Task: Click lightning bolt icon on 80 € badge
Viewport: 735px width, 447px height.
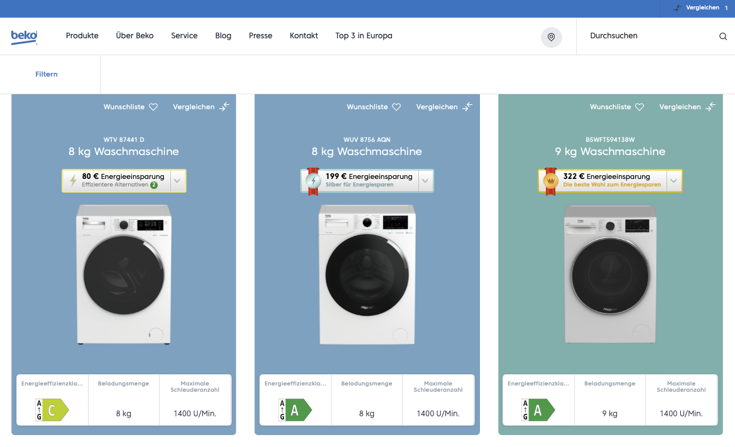Action: coord(73,180)
